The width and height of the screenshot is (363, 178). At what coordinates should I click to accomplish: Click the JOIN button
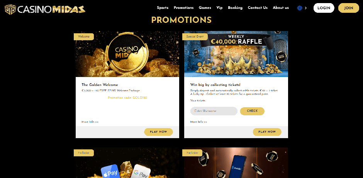pyautogui.click(x=348, y=8)
